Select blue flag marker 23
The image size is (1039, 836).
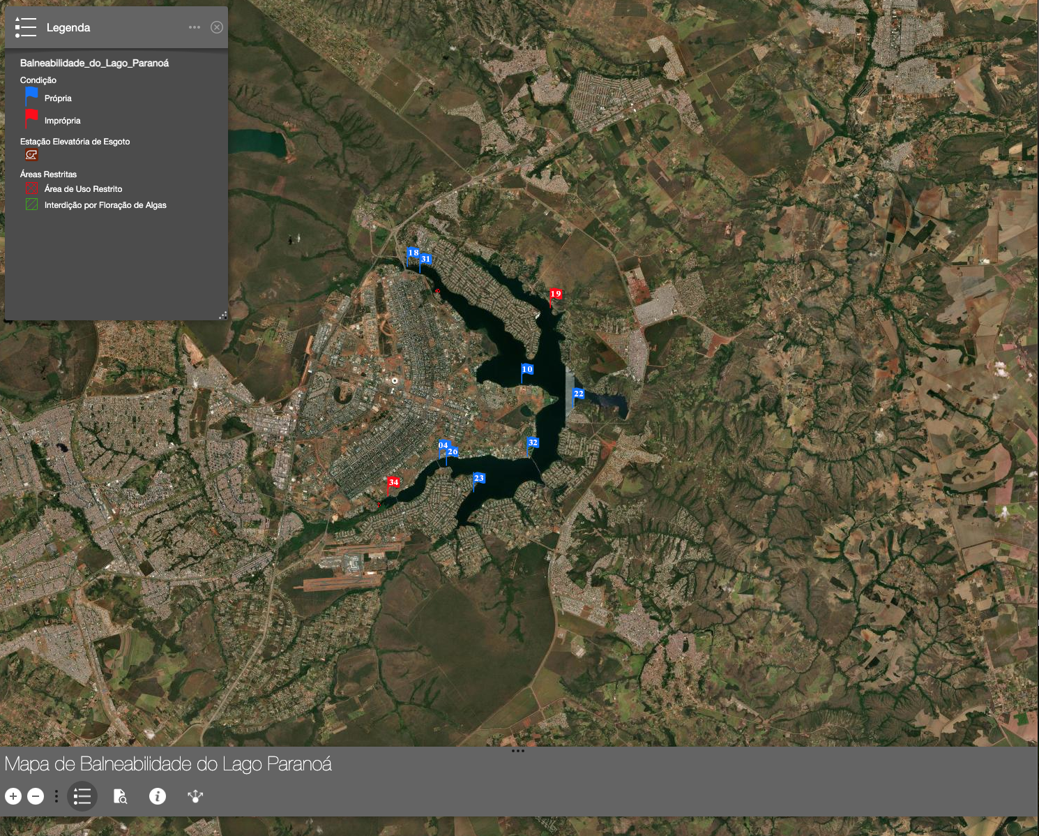[478, 479]
